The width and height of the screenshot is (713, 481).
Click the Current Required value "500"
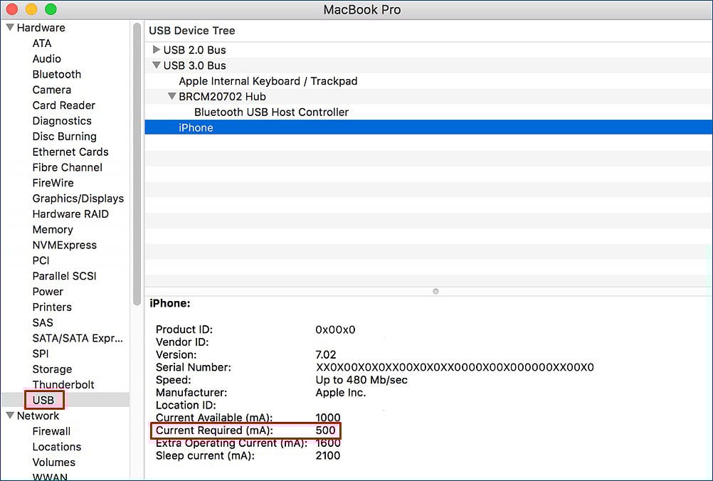click(326, 430)
